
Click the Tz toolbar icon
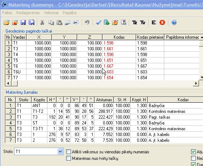click(134, 23)
